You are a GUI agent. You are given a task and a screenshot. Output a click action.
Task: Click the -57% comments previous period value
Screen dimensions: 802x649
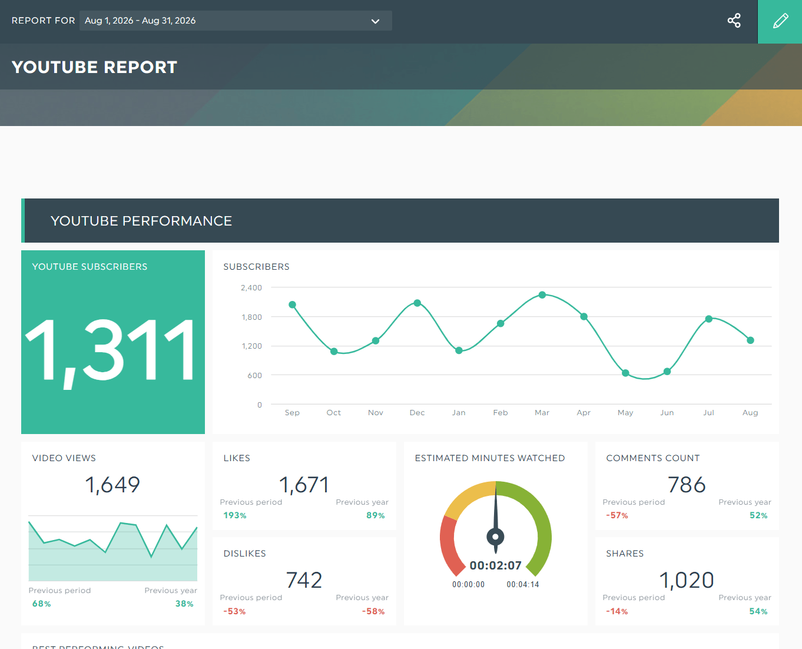pos(617,515)
